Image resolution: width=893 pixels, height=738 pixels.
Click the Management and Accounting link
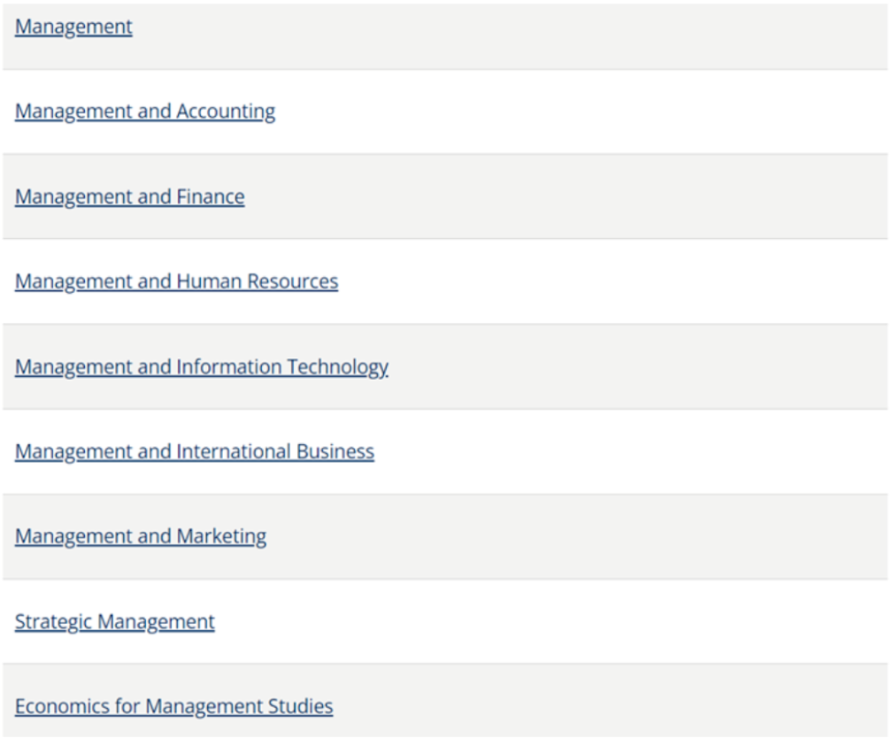click(x=144, y=111)
